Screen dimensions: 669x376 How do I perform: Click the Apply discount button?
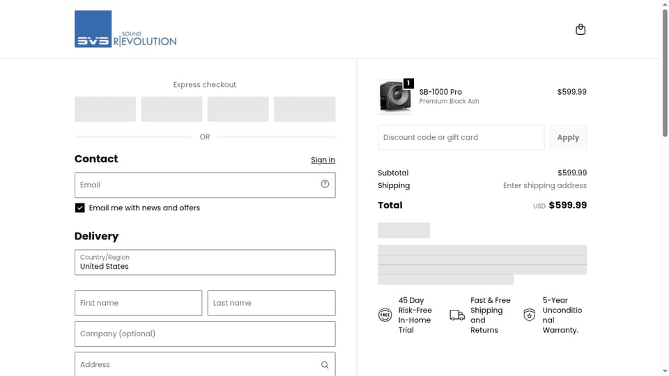[x=568, y=137]
